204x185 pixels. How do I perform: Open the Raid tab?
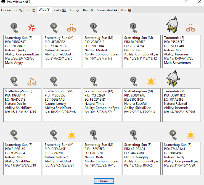(88, 10)
